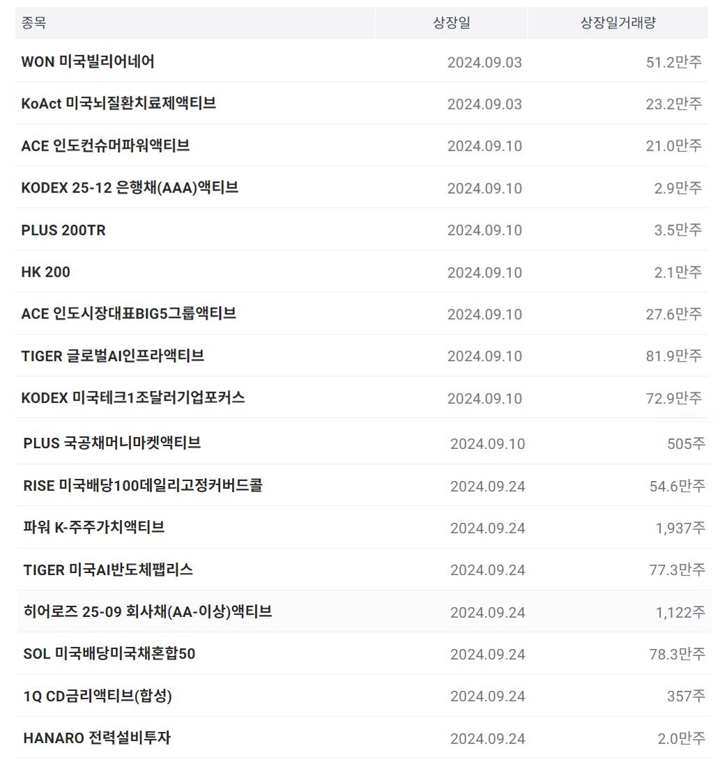Open WON 미국빌리어네어 stock entry

88,61
